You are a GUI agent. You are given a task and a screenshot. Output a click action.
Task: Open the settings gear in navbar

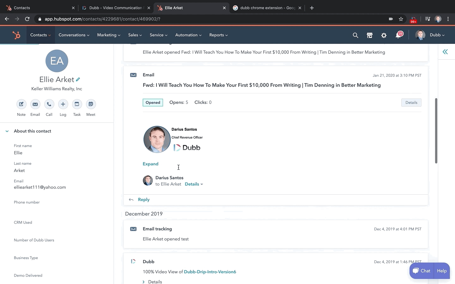(x=384, y=35)
